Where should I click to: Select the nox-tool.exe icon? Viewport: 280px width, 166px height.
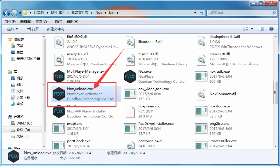(201, 111)
